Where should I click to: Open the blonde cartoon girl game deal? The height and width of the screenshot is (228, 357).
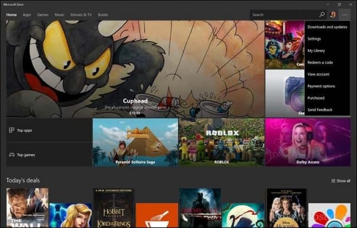pyautogui.click(x=71, y=215)
